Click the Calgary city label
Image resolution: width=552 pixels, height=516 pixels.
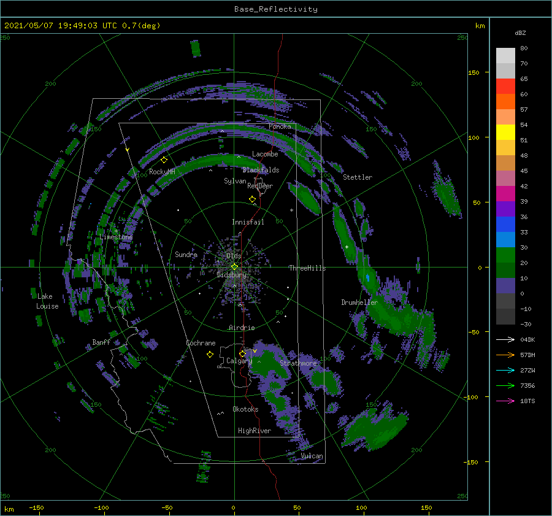coord(239,361)
